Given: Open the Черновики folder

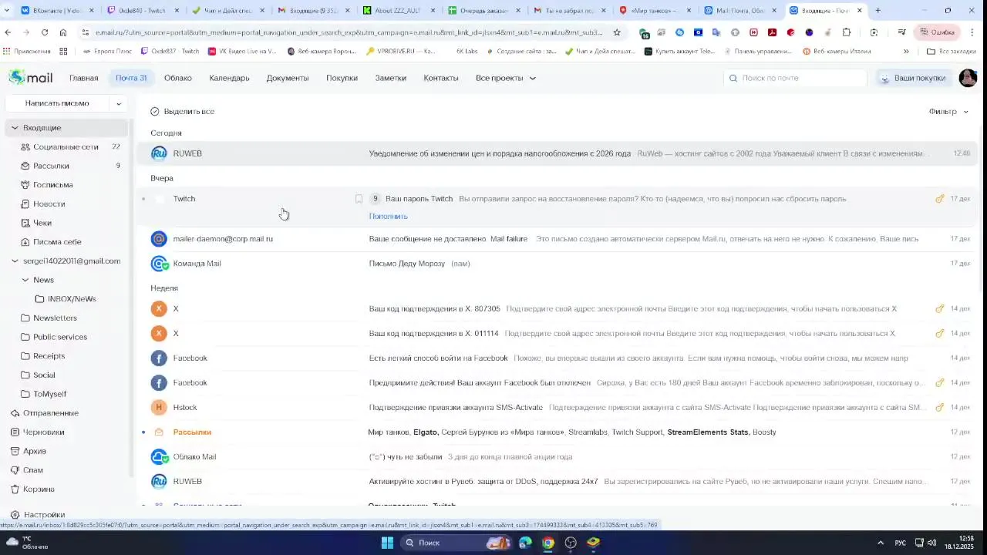Looking at the screenshot, I should [x=43, y=432].
